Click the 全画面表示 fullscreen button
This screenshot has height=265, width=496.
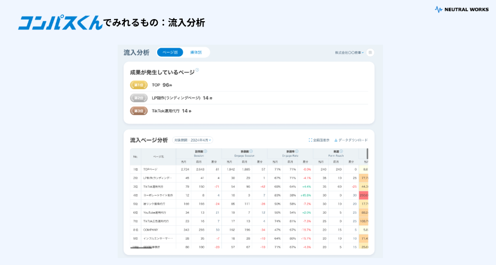[x=319, y=140]
